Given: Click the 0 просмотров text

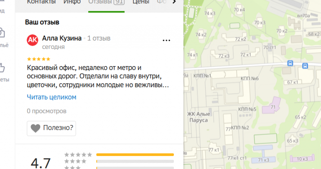Looking at the screenshot, I should point(47,111).
